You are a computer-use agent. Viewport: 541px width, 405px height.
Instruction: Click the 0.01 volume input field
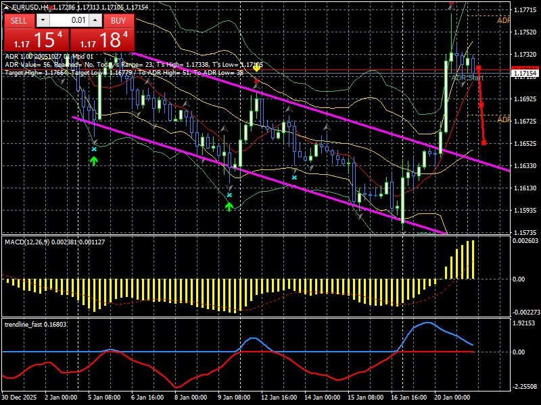click(x=69, y=20)
